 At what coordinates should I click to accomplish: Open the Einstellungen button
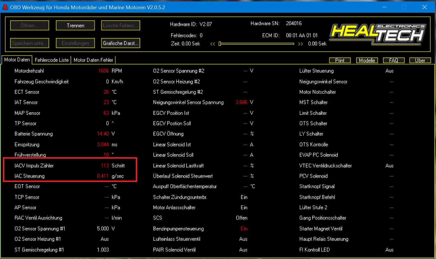tap(75, 43)
